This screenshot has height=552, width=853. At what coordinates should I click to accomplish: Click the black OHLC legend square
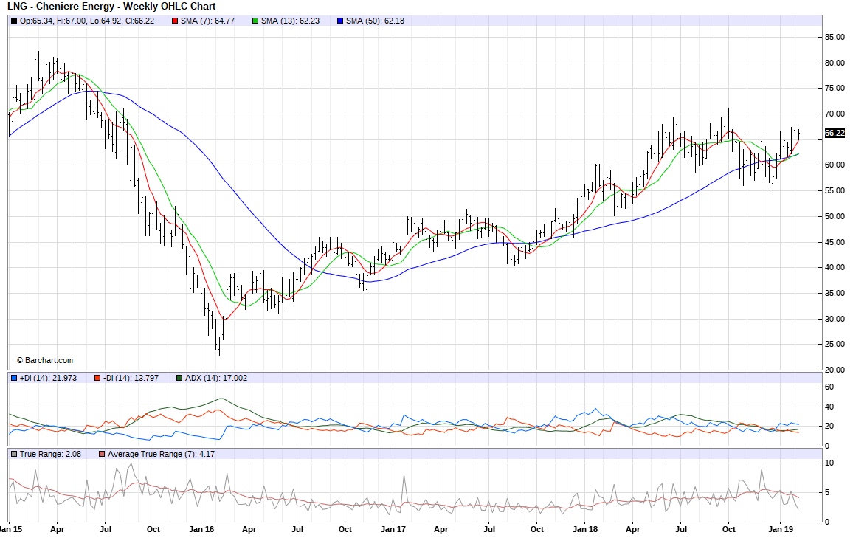coord(13,21)
